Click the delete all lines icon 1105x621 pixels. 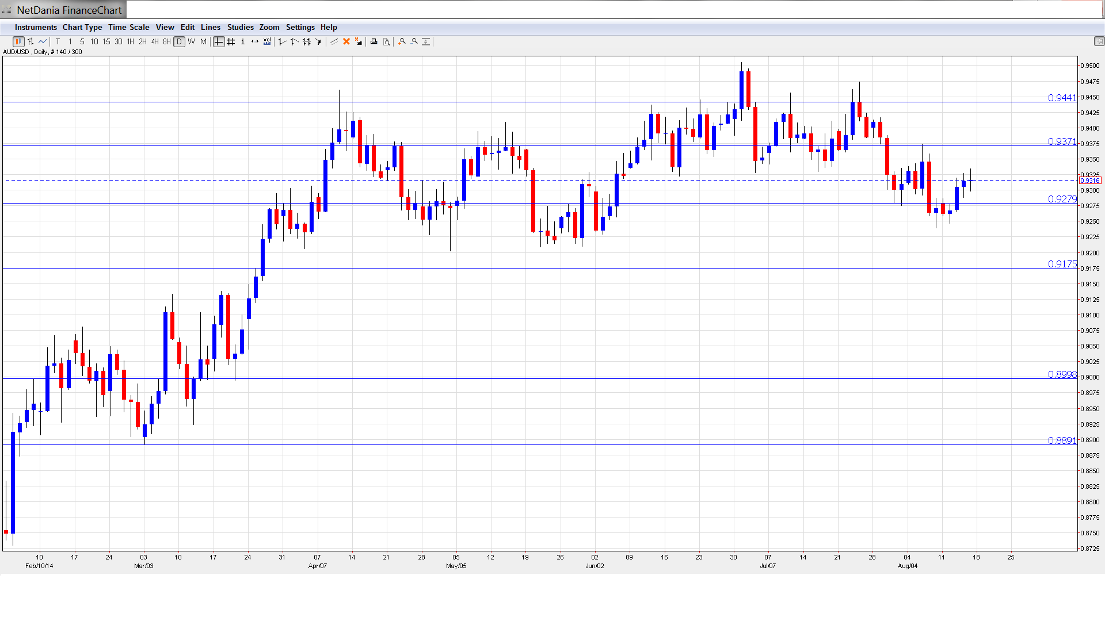[359, 41]
